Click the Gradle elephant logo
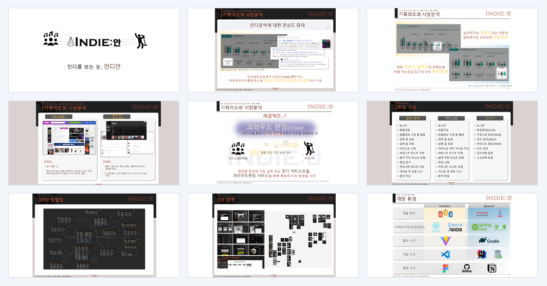This screenshot has width=547, height=286. coord(489,241)
